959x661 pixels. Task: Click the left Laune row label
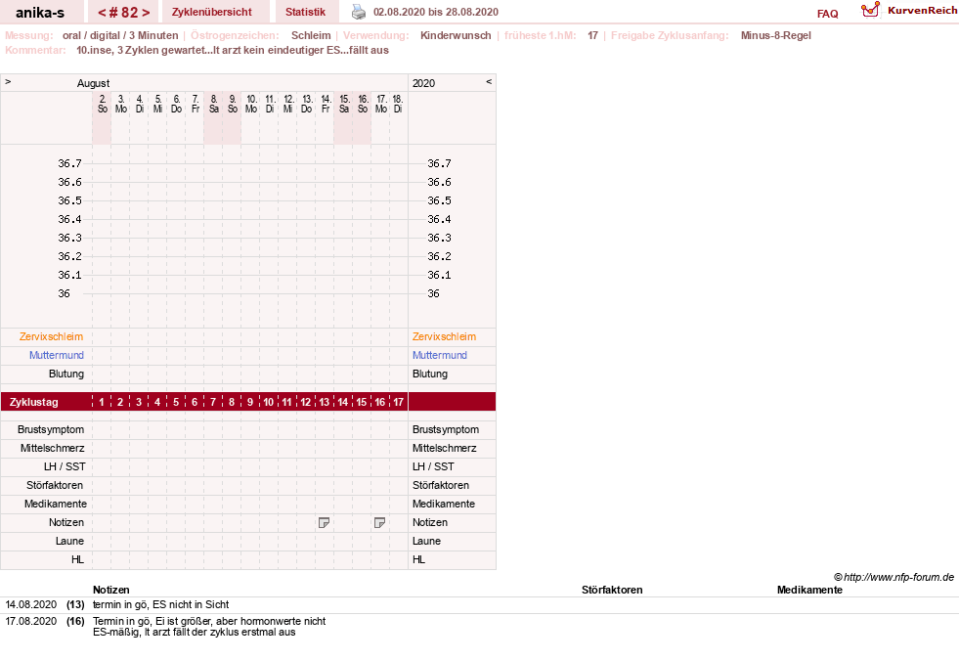69,541
